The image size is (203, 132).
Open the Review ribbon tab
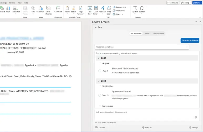tap(12, 3)
